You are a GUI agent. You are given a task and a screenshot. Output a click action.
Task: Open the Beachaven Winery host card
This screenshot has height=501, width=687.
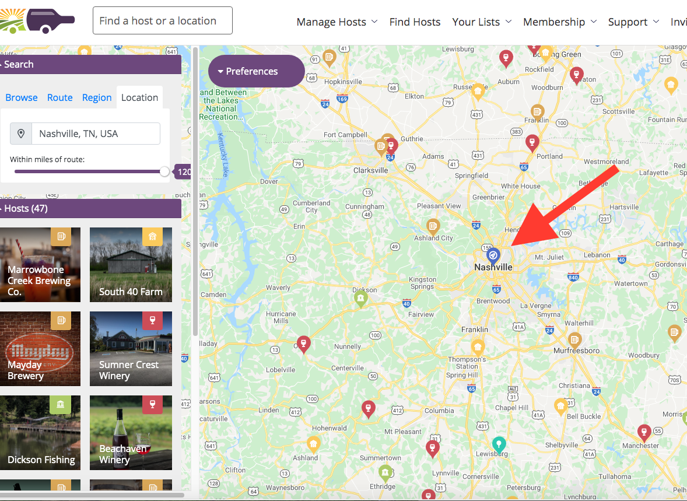pyautogui.click(x=131, y=433)
